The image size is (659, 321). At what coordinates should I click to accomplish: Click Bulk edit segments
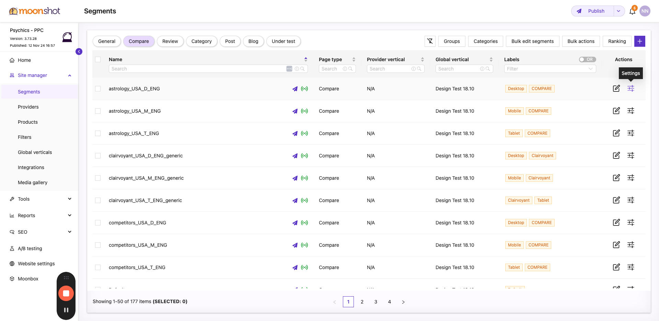(533, 41)
